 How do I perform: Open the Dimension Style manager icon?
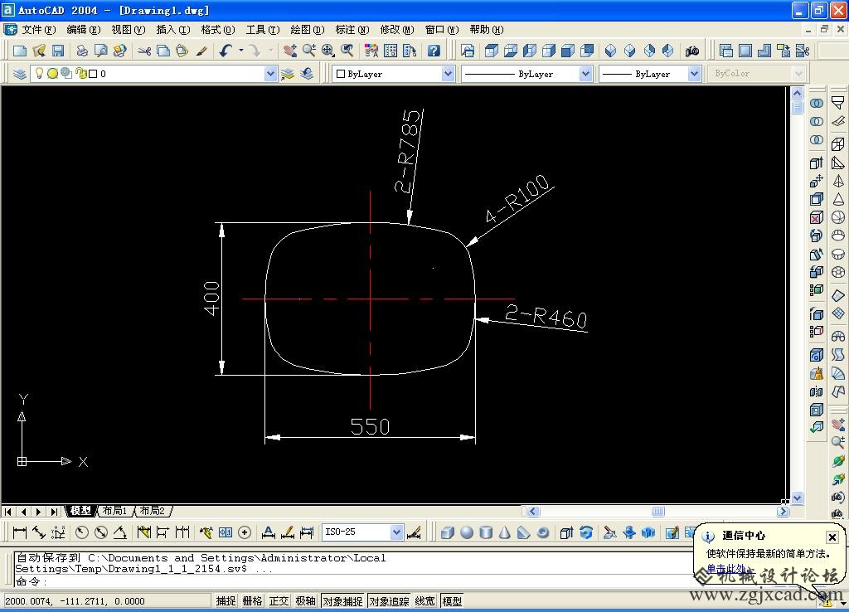click(x=415, y=532)
